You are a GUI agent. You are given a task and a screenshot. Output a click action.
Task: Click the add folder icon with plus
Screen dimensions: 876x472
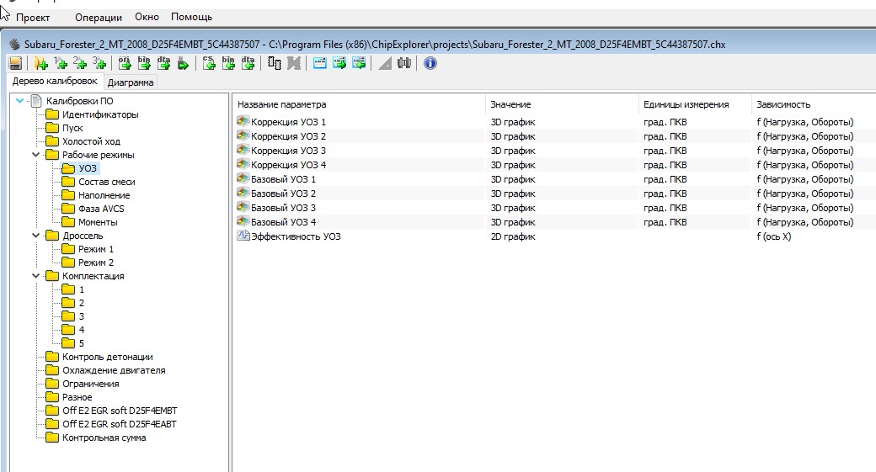click(40, 63)
